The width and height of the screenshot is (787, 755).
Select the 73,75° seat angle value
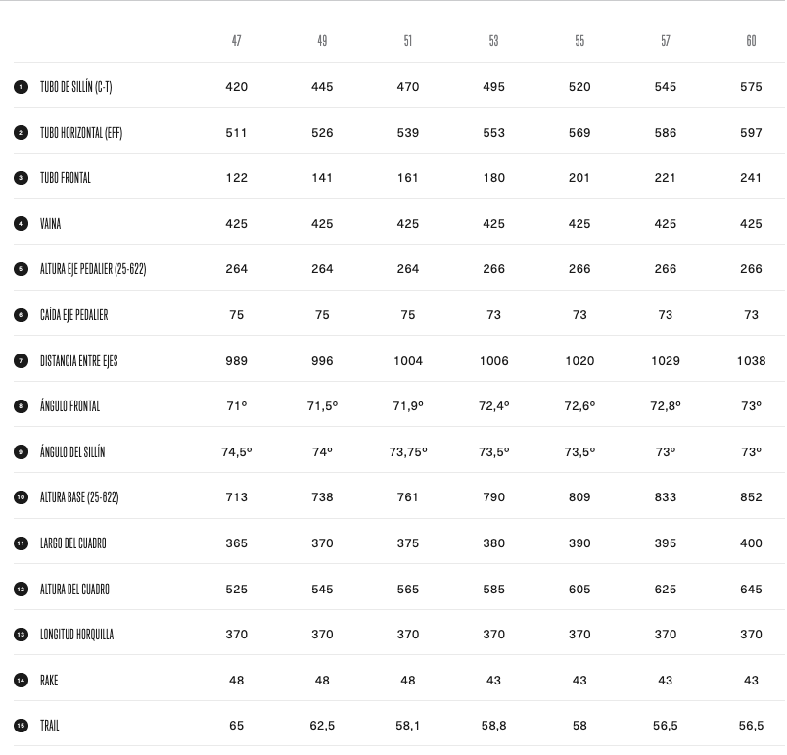tap(408, 452)
